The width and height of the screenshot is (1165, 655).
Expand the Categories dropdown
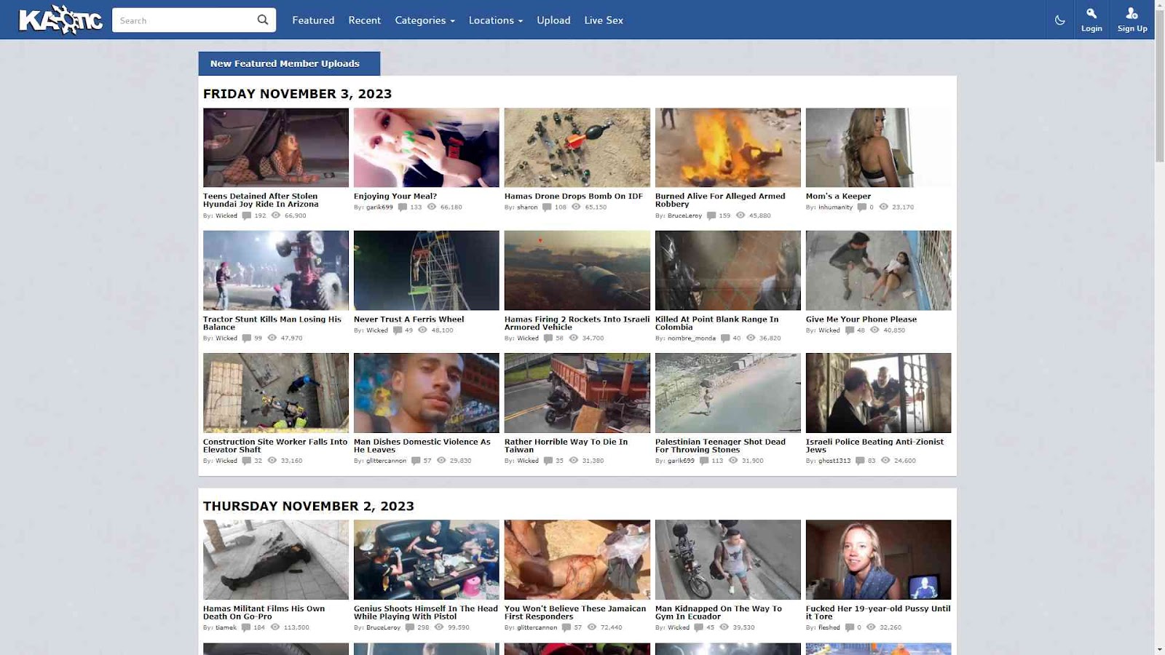424,20
